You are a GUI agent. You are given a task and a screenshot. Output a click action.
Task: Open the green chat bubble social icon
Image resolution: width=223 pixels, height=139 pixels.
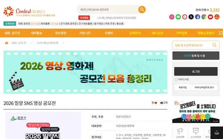coord(178,17)
